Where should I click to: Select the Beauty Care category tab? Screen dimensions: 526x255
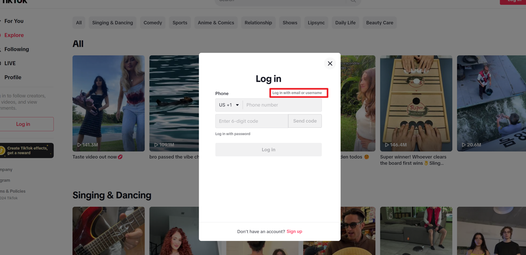point(380,23)
